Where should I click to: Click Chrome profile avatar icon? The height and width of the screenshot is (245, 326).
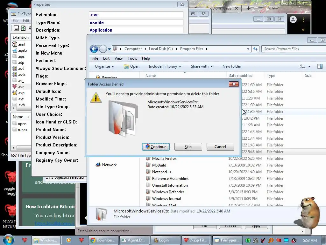[293, 19]
